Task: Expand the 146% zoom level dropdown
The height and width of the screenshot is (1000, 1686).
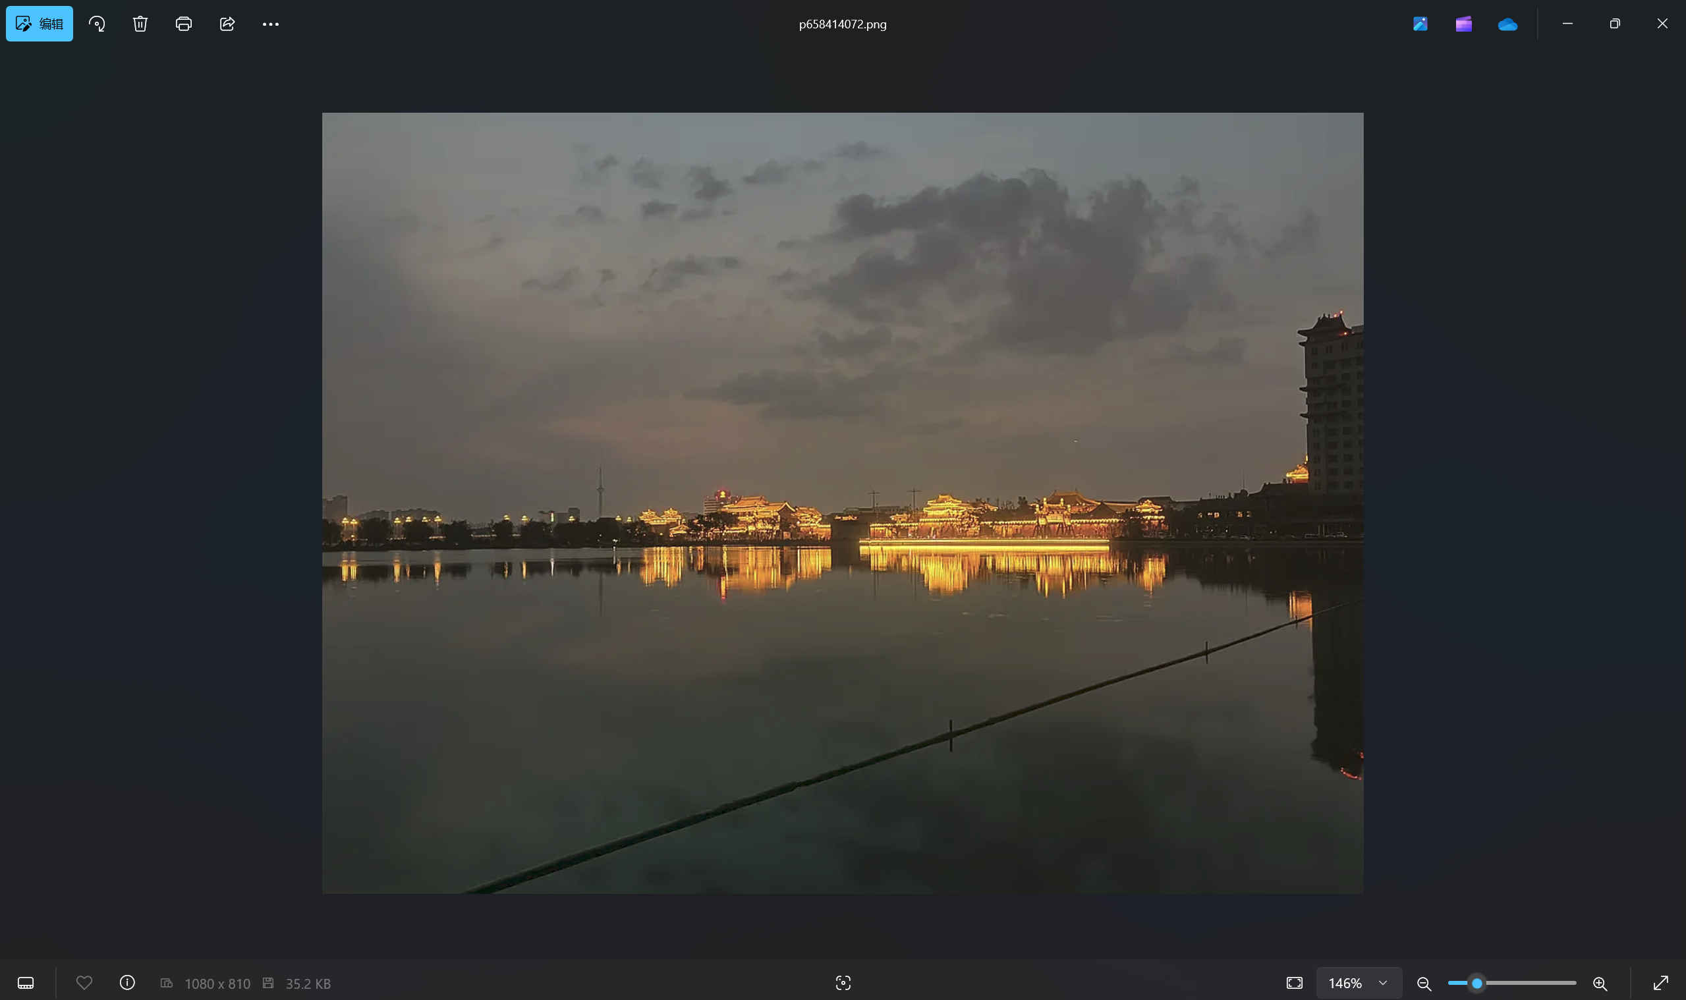Action: [x=1359, y=982]
